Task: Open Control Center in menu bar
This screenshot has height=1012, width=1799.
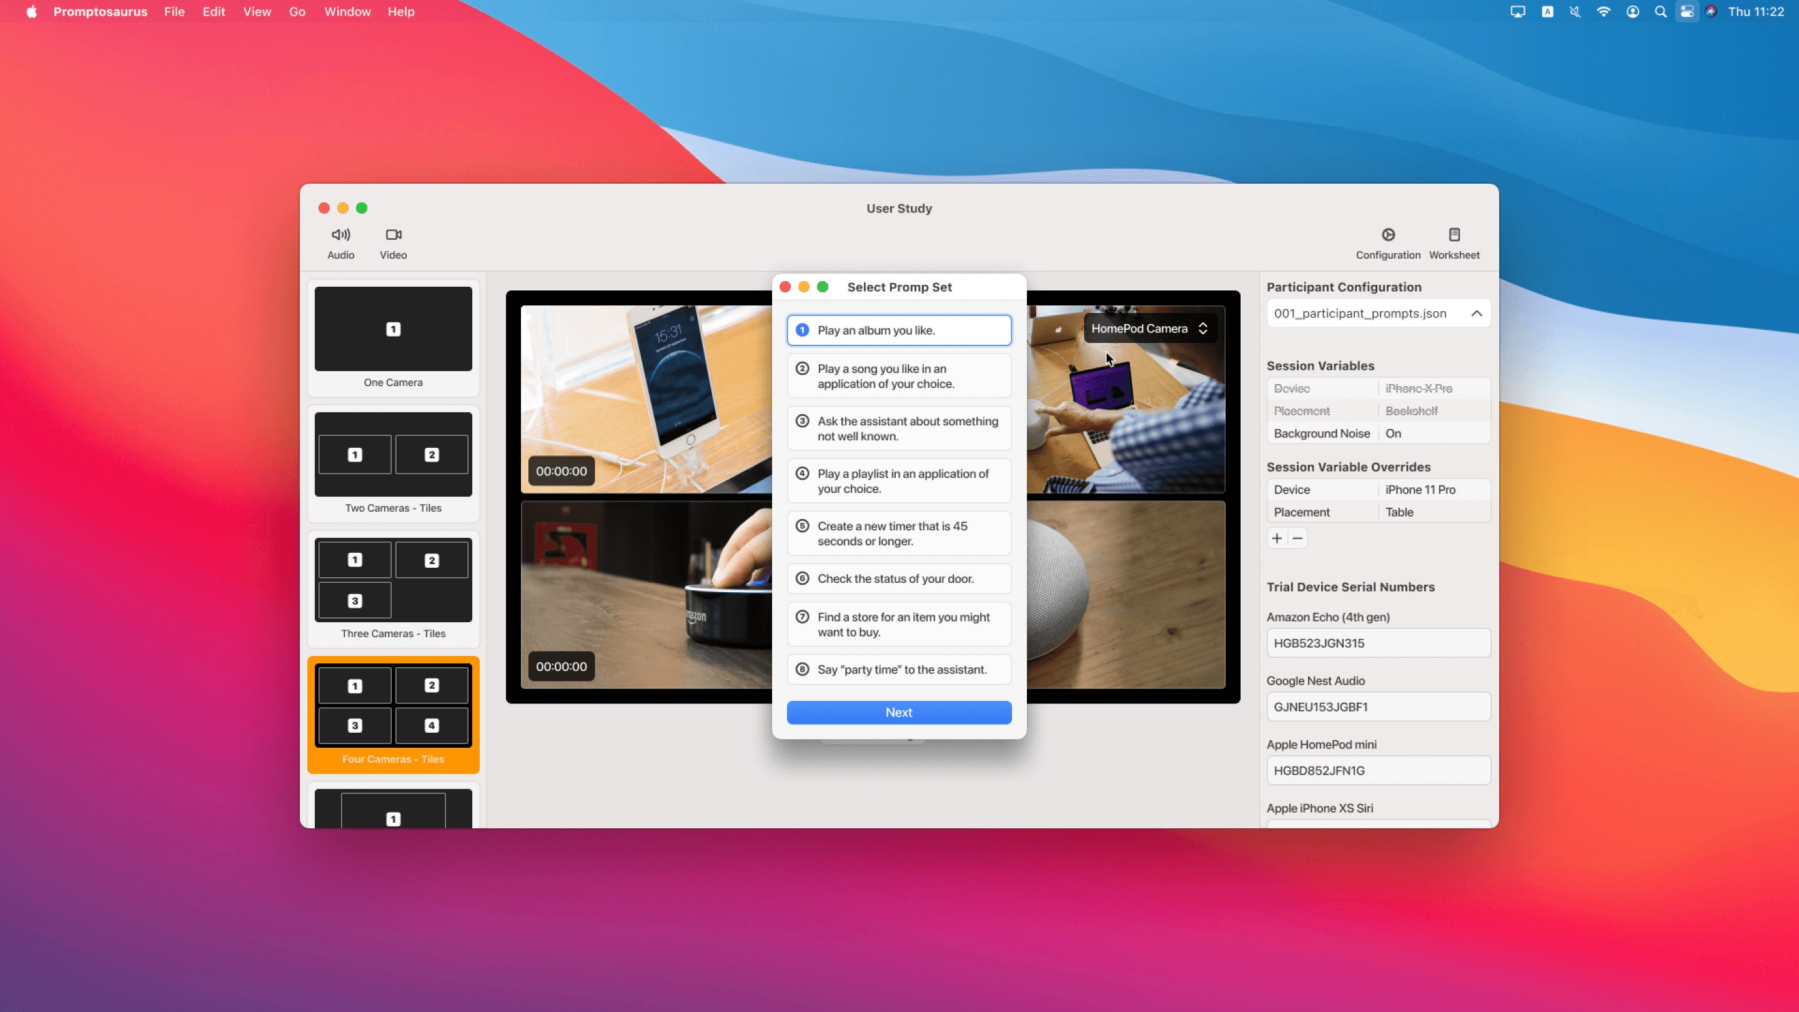Action: click(x=1687, y=12)
